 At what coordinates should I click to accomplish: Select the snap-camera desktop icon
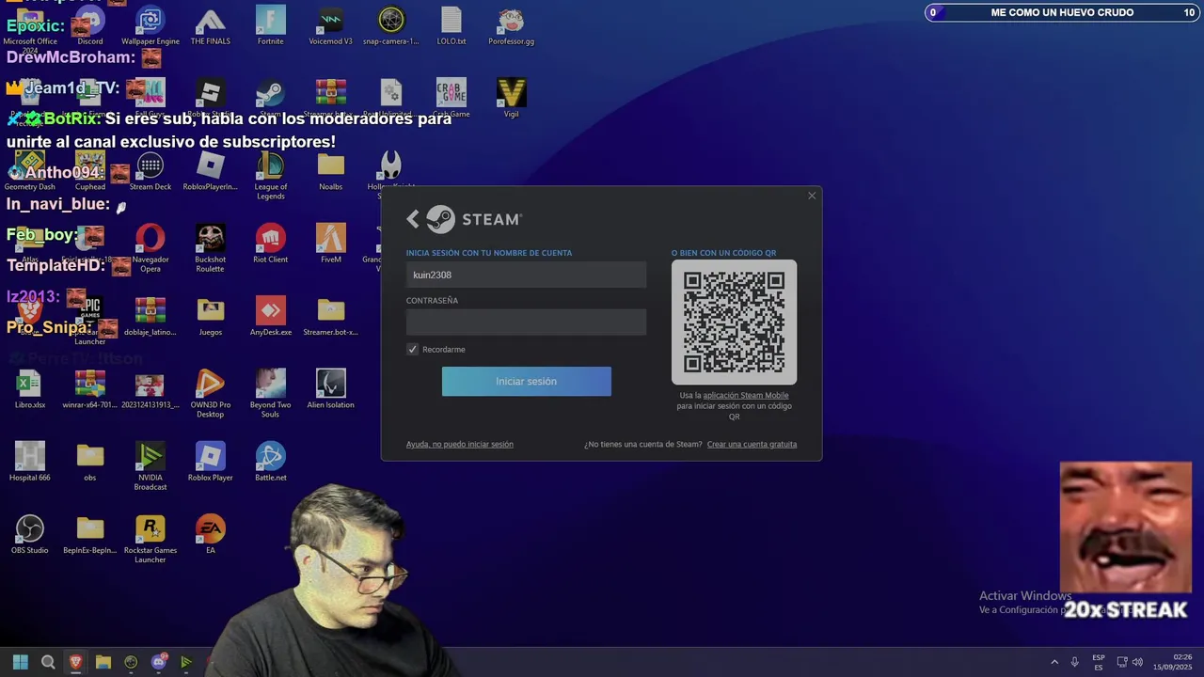coord(390,26)
